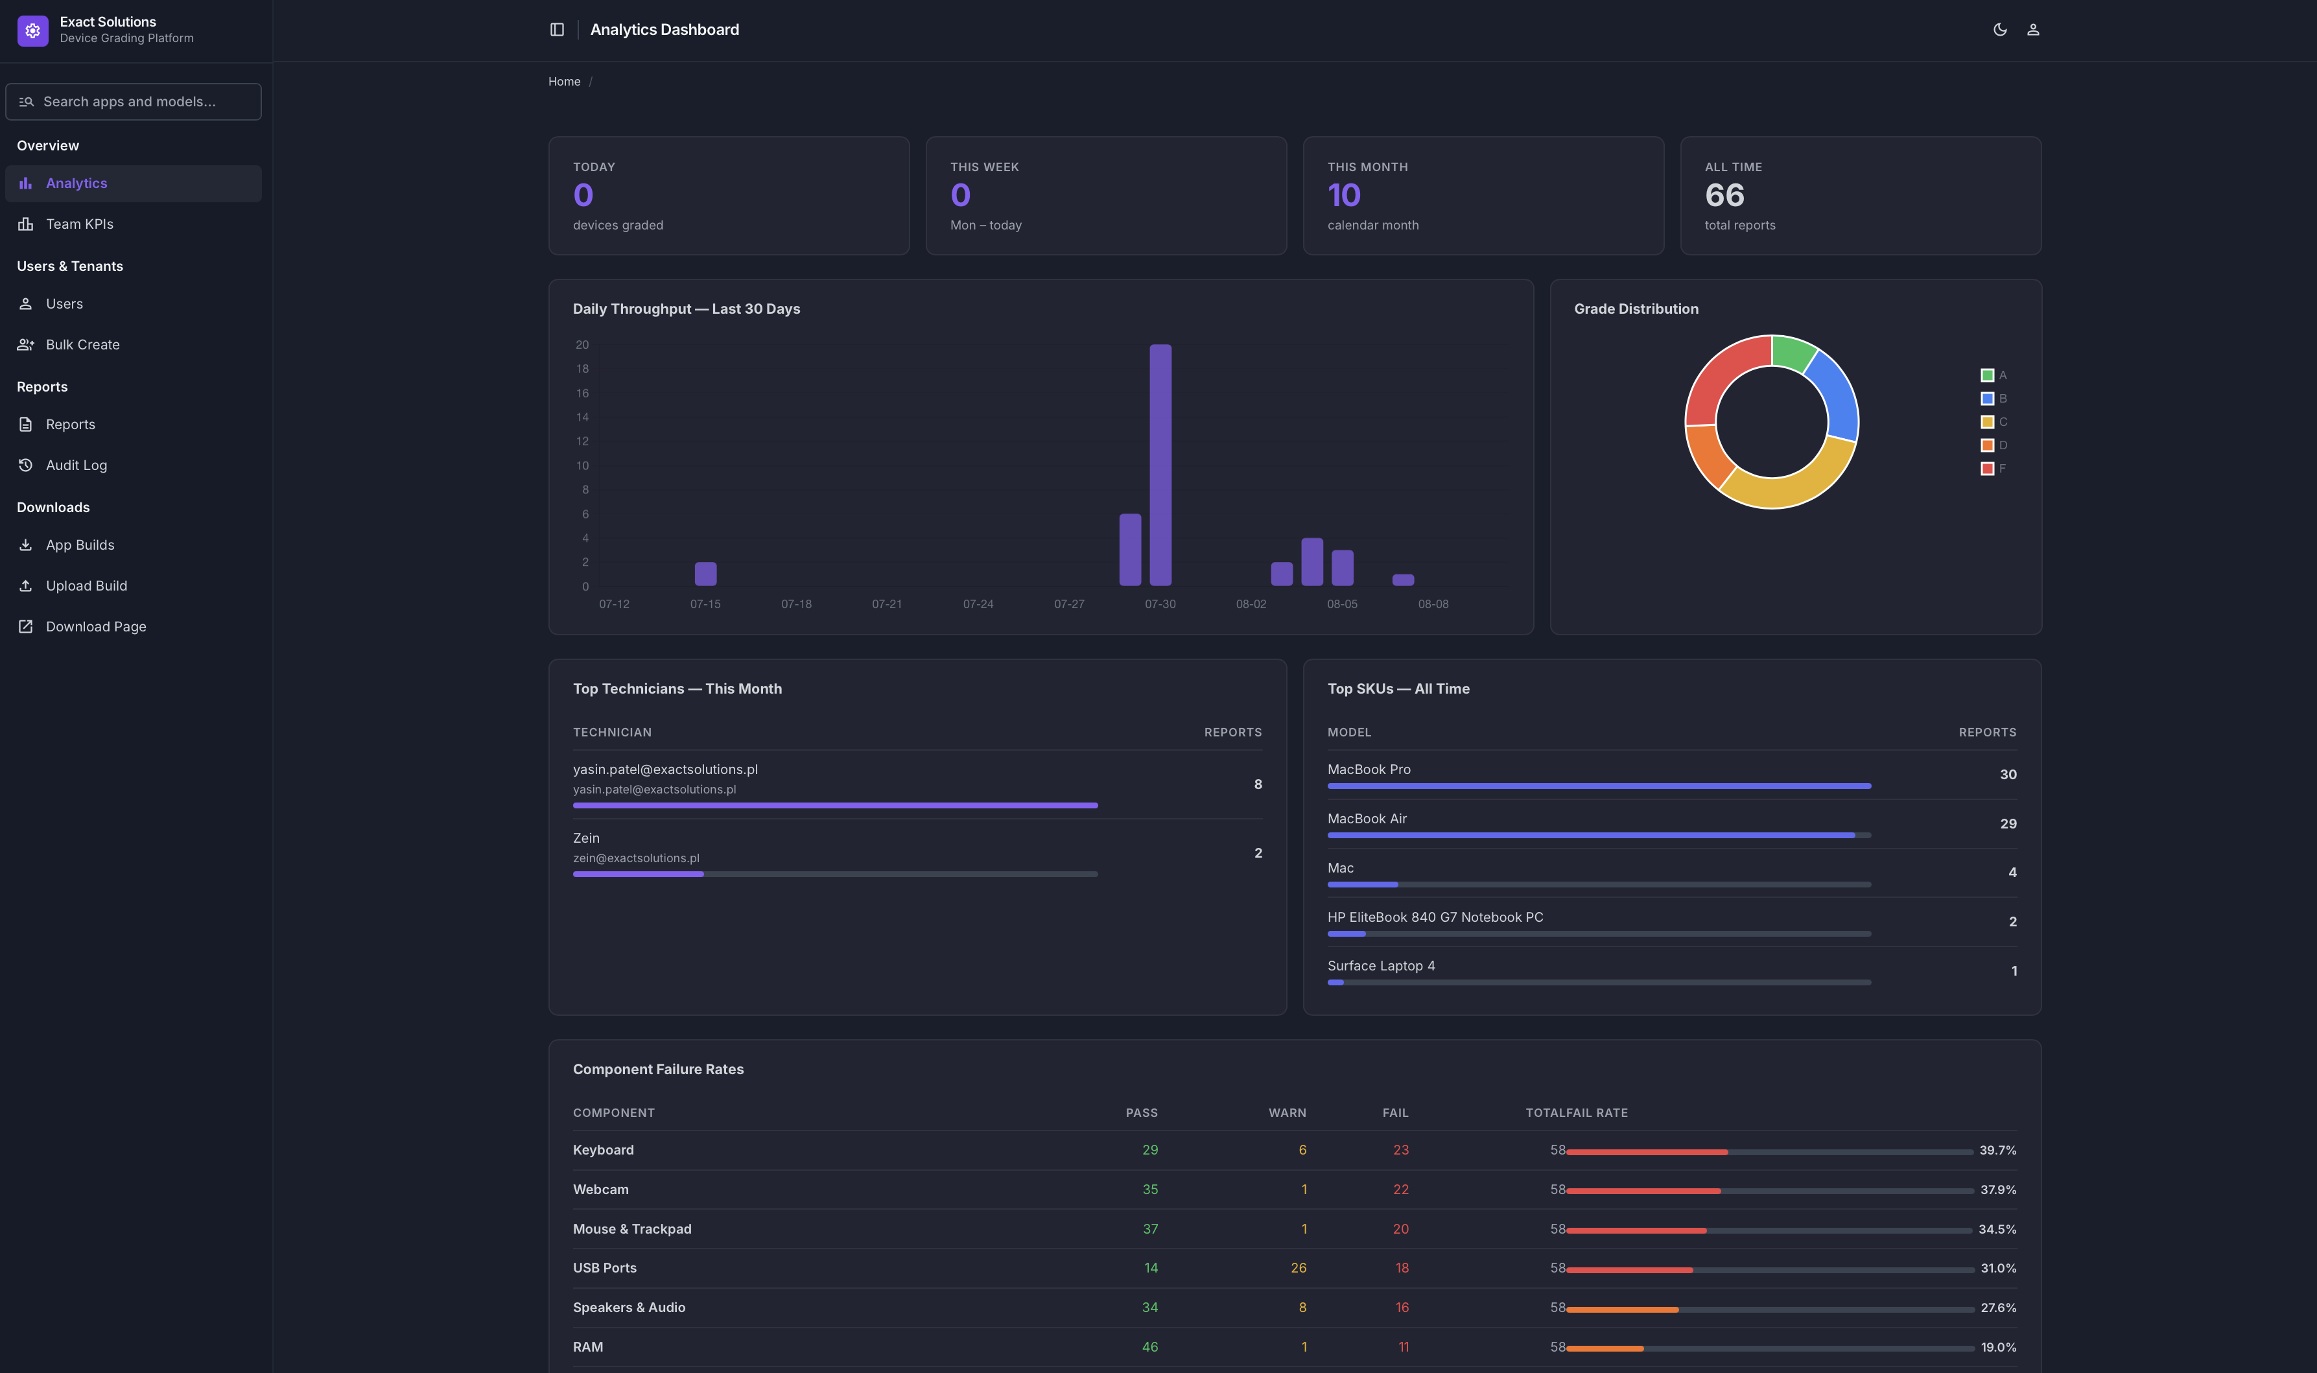Screen dimensions: 2317x1373
Task: Click the search icon in sidebar
Action: coord(26,102)
